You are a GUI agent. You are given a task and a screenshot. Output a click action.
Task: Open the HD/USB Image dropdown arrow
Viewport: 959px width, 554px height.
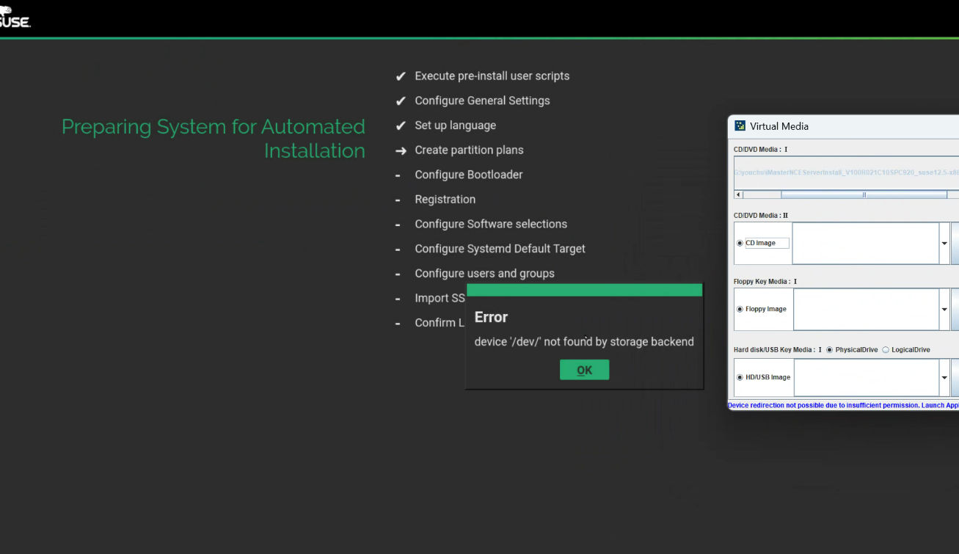tap(944, 378)
